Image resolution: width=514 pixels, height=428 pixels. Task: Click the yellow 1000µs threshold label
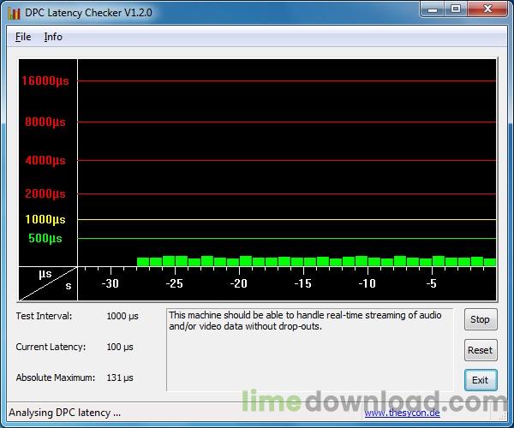[x=45, y=219]
